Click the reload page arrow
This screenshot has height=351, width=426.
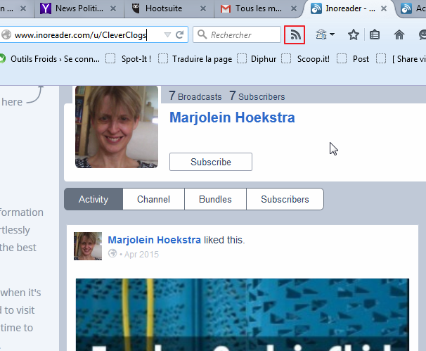179,34
